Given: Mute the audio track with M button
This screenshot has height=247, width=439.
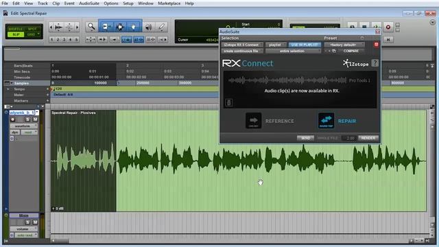Looking at the screenshot, I should tap(35, 119).
